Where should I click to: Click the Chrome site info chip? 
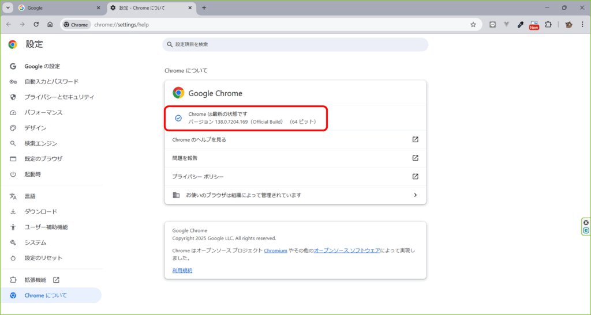(x=76, y=24)
